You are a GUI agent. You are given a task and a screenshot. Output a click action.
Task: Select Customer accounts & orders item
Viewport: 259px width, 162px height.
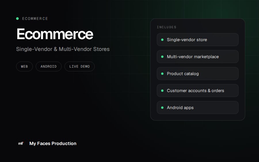(x=197, y=91)
